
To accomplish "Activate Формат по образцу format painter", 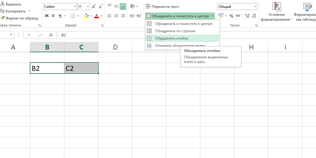I will coord(19,18).
